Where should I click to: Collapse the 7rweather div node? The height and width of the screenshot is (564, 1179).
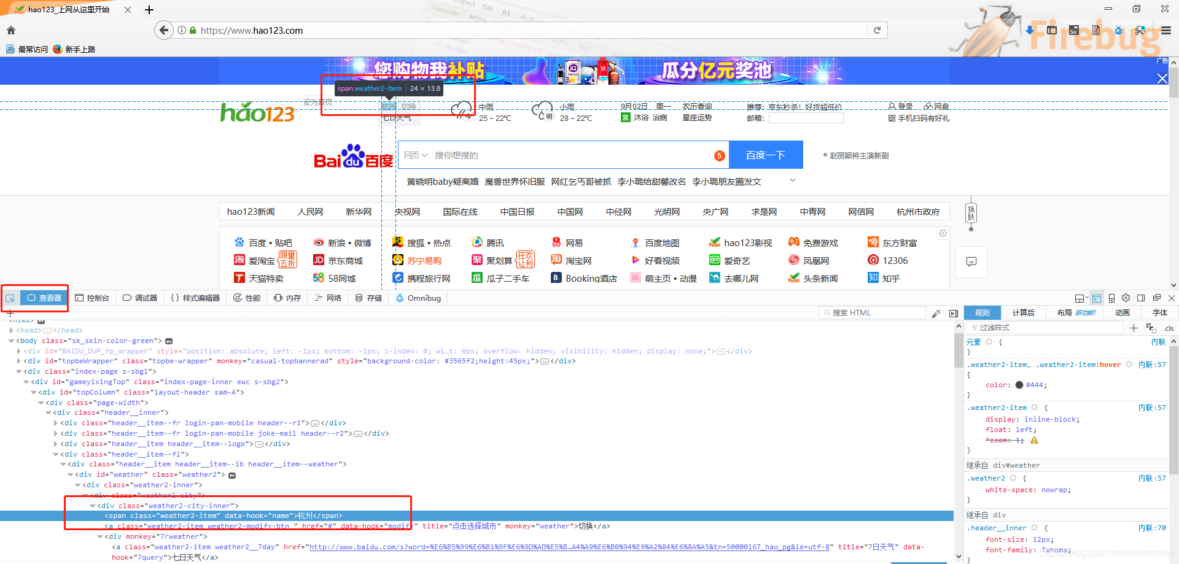99,536
